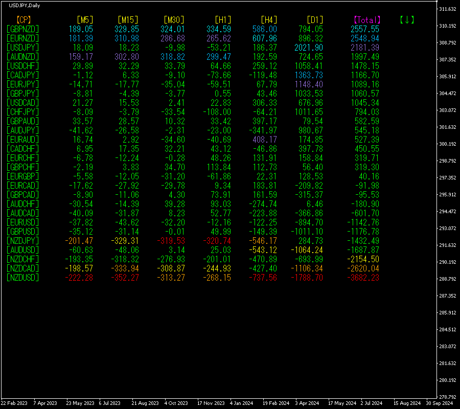Screen dimensions: 460x409
Task: Select the [USDCAD] pair label
Action: pos(22,103)
